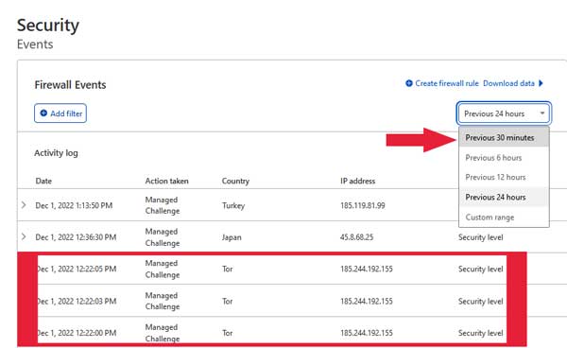
Task: Click the IP address column header
Action: tap(357, 181)
